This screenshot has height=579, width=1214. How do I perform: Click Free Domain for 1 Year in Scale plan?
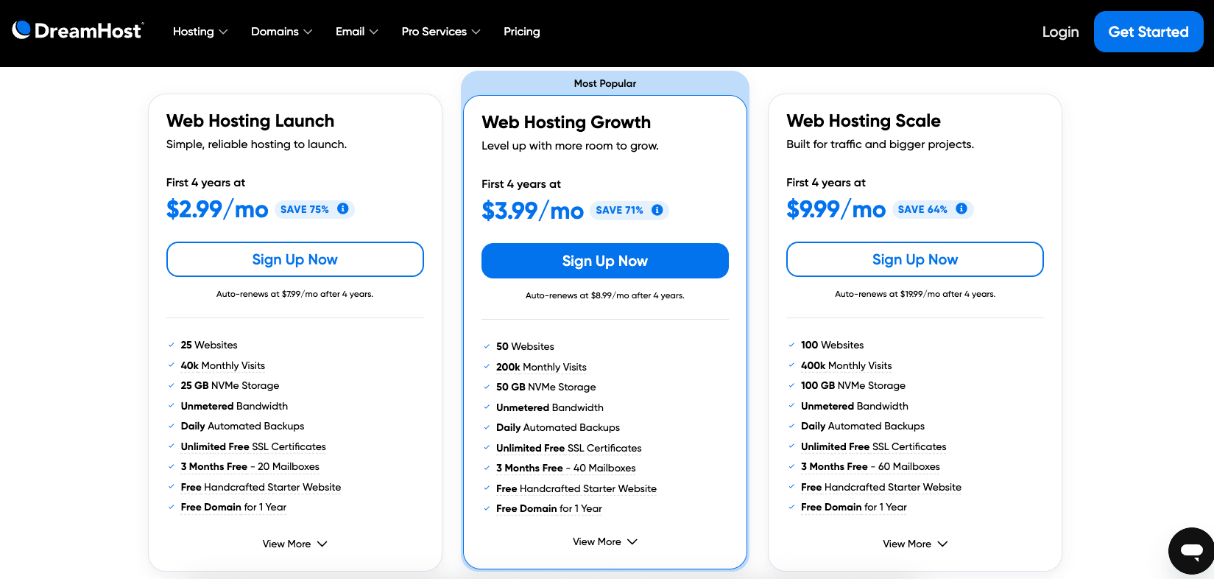pos(853,507)
